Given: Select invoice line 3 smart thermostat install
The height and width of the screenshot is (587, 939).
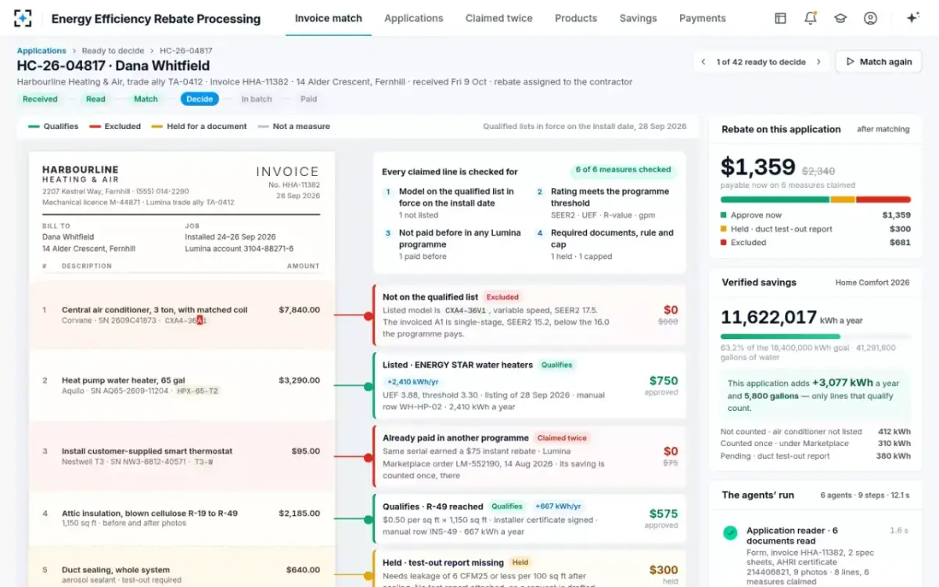Looking at the screenshot, I should (182, 456).
